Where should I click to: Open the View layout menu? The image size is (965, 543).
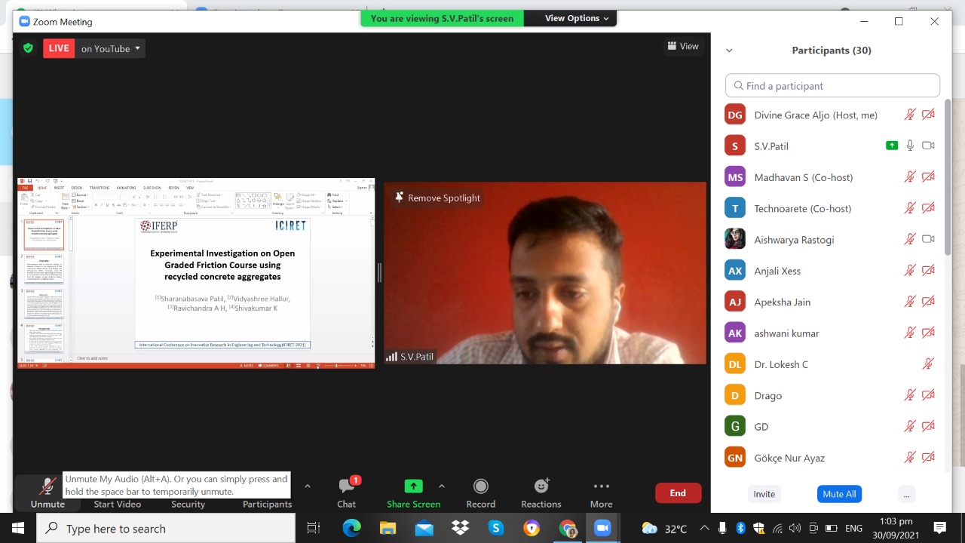[683, 46]
